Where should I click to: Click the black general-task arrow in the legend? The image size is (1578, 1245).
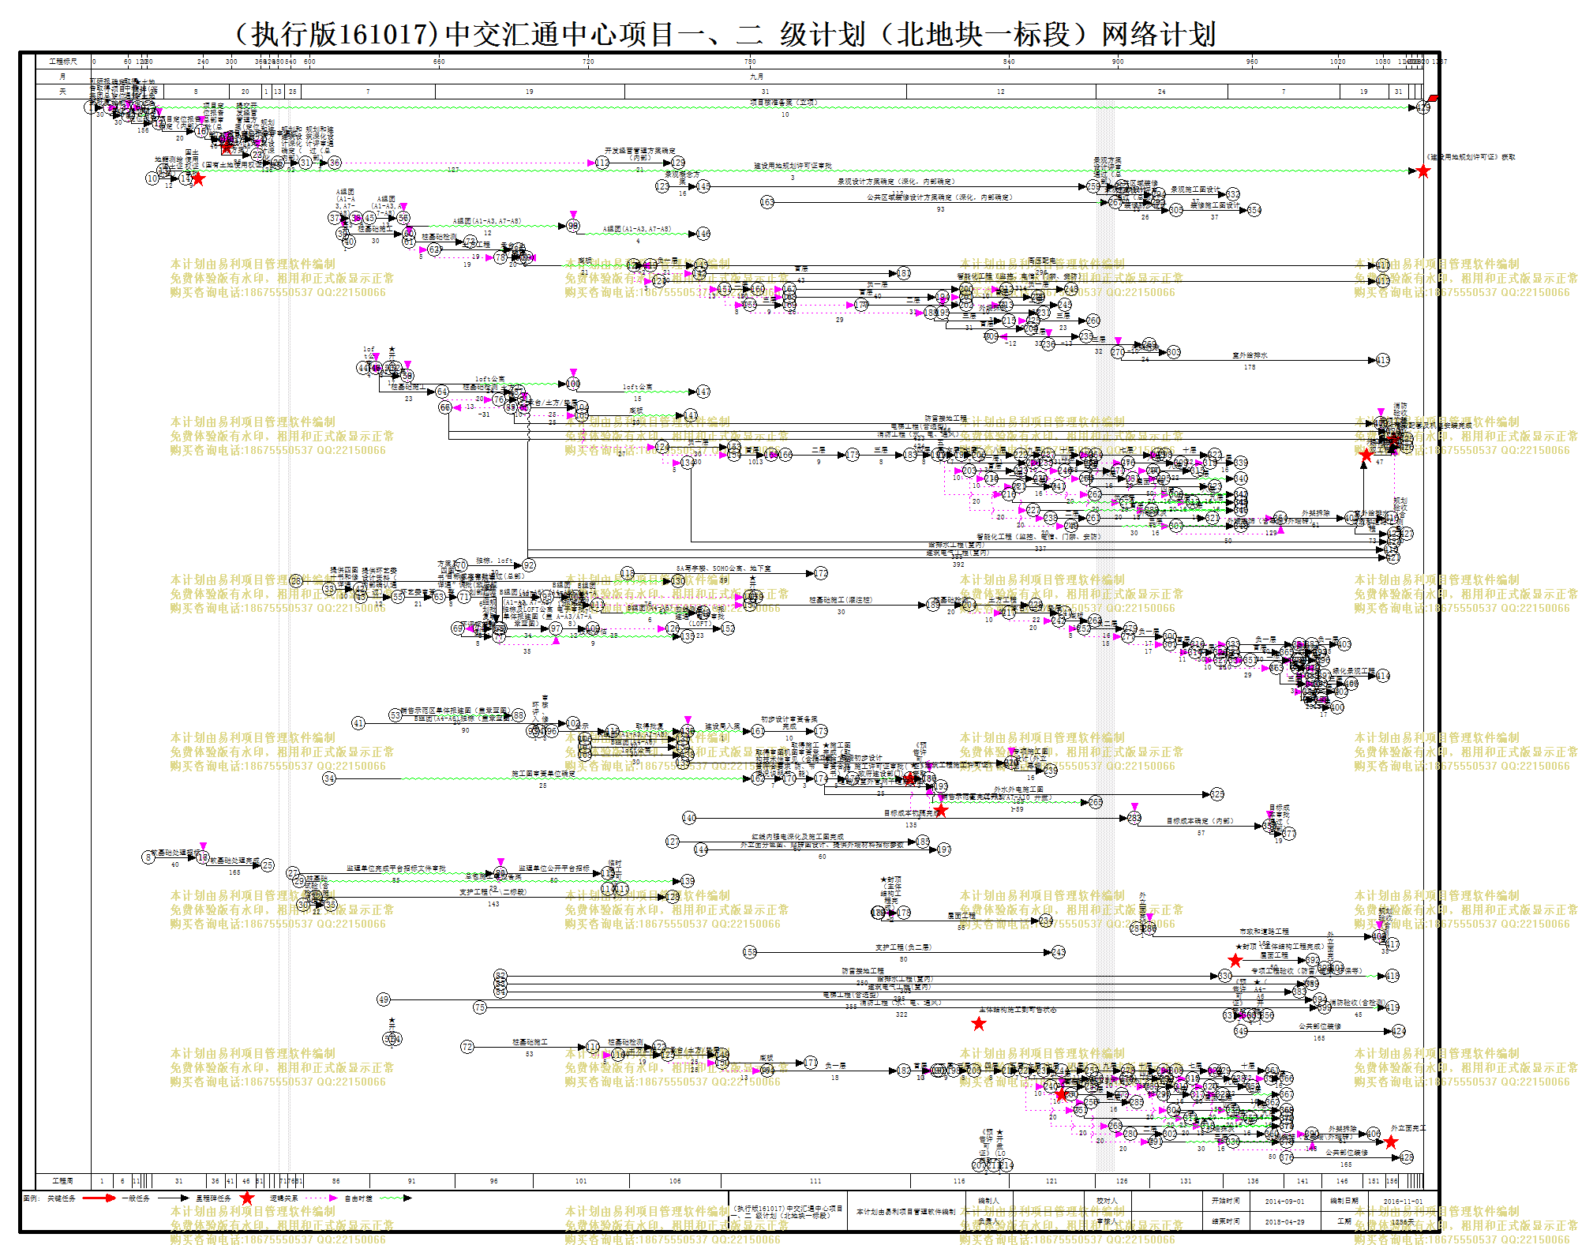coord(173,1198)
